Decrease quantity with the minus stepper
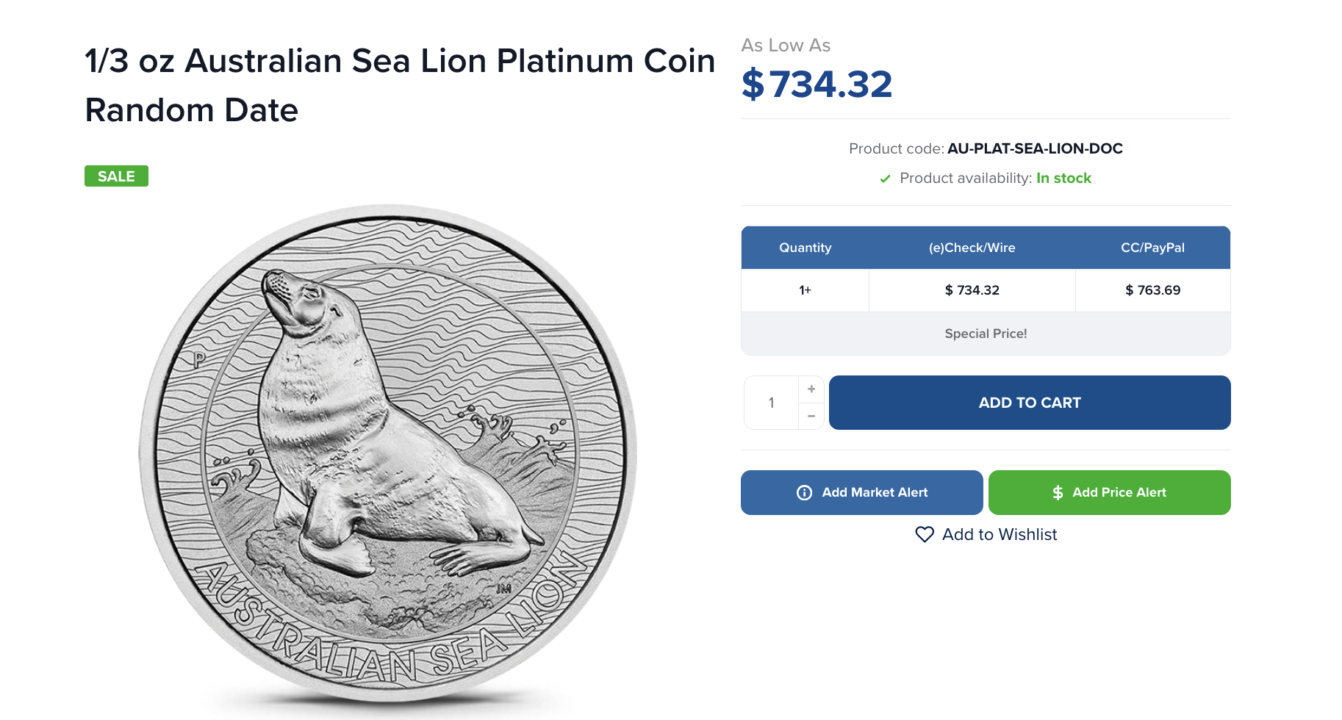The width and height of the screenshot is (1342, 720). (811, 416)
